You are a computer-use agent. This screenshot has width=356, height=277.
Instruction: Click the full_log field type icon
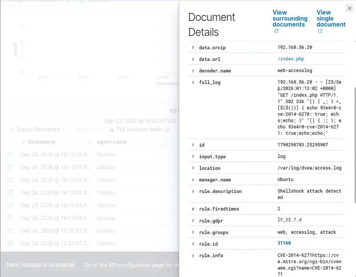[x=193, y=82]
